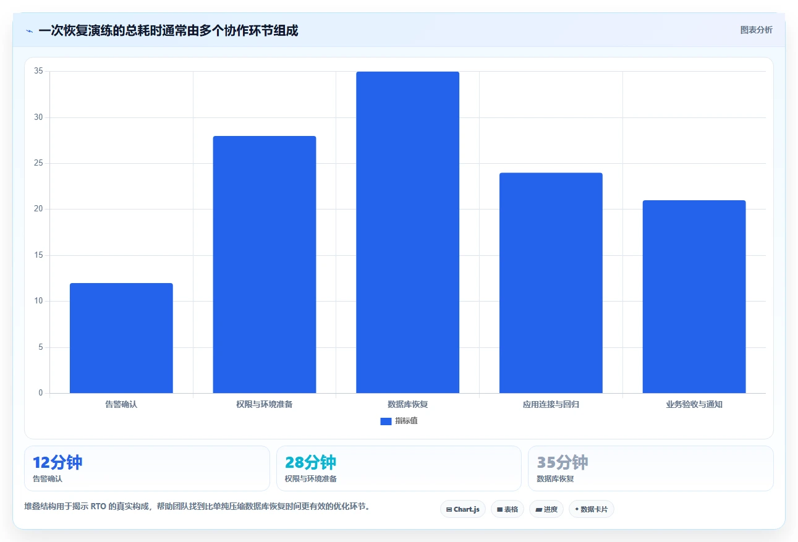Click the 权限与环境准备 x-axis label
This screenshot has width=798, height=542.
(x=265, y=405)
